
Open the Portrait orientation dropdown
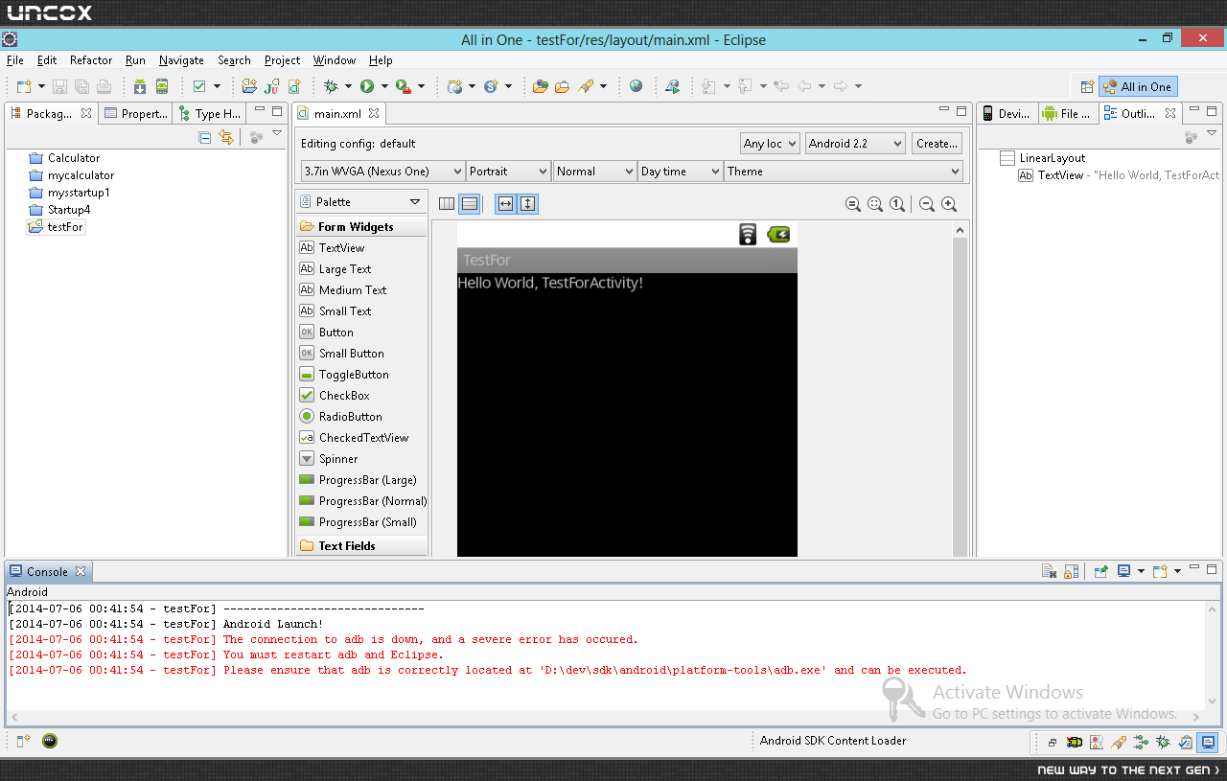(508, 172)
